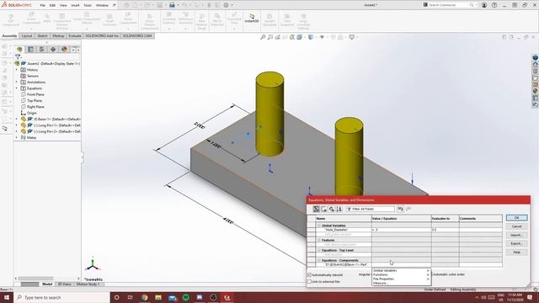The height and width of the screenshot is (303, 539).
Task: Click the Filter All Fields input box
Action: (371, 209)
